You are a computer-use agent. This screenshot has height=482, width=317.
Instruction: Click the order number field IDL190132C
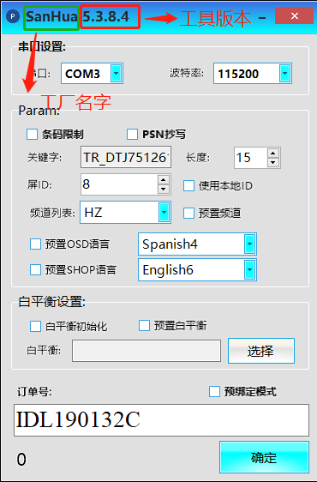161,420
